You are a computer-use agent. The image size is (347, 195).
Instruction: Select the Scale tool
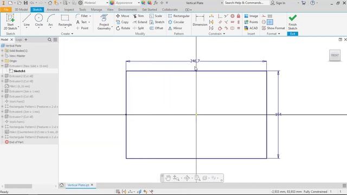[x=156, y=16]
